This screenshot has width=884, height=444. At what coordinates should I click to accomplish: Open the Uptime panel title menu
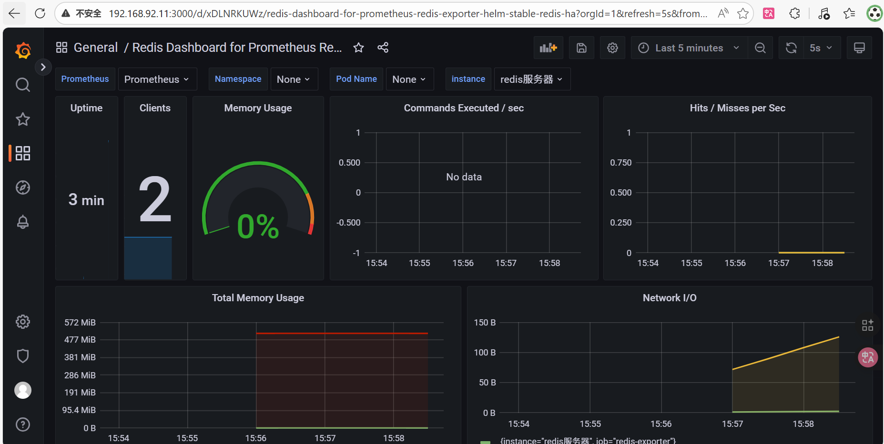(x=86, y=108)
